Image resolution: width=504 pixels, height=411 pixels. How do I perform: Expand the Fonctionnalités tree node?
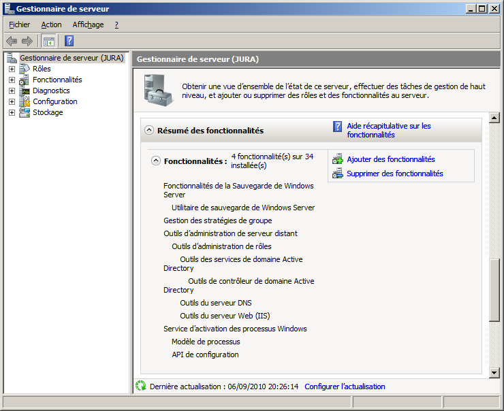click(12, 80)
